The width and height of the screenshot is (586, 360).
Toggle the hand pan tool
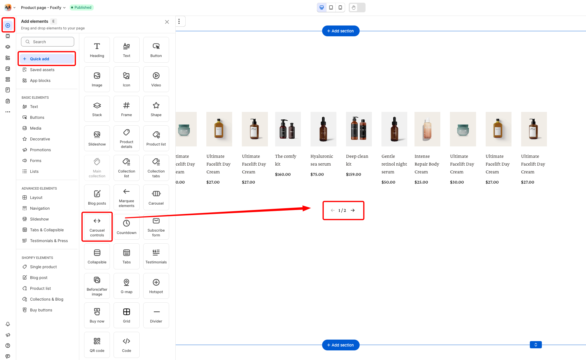click(x=354, y=7)
